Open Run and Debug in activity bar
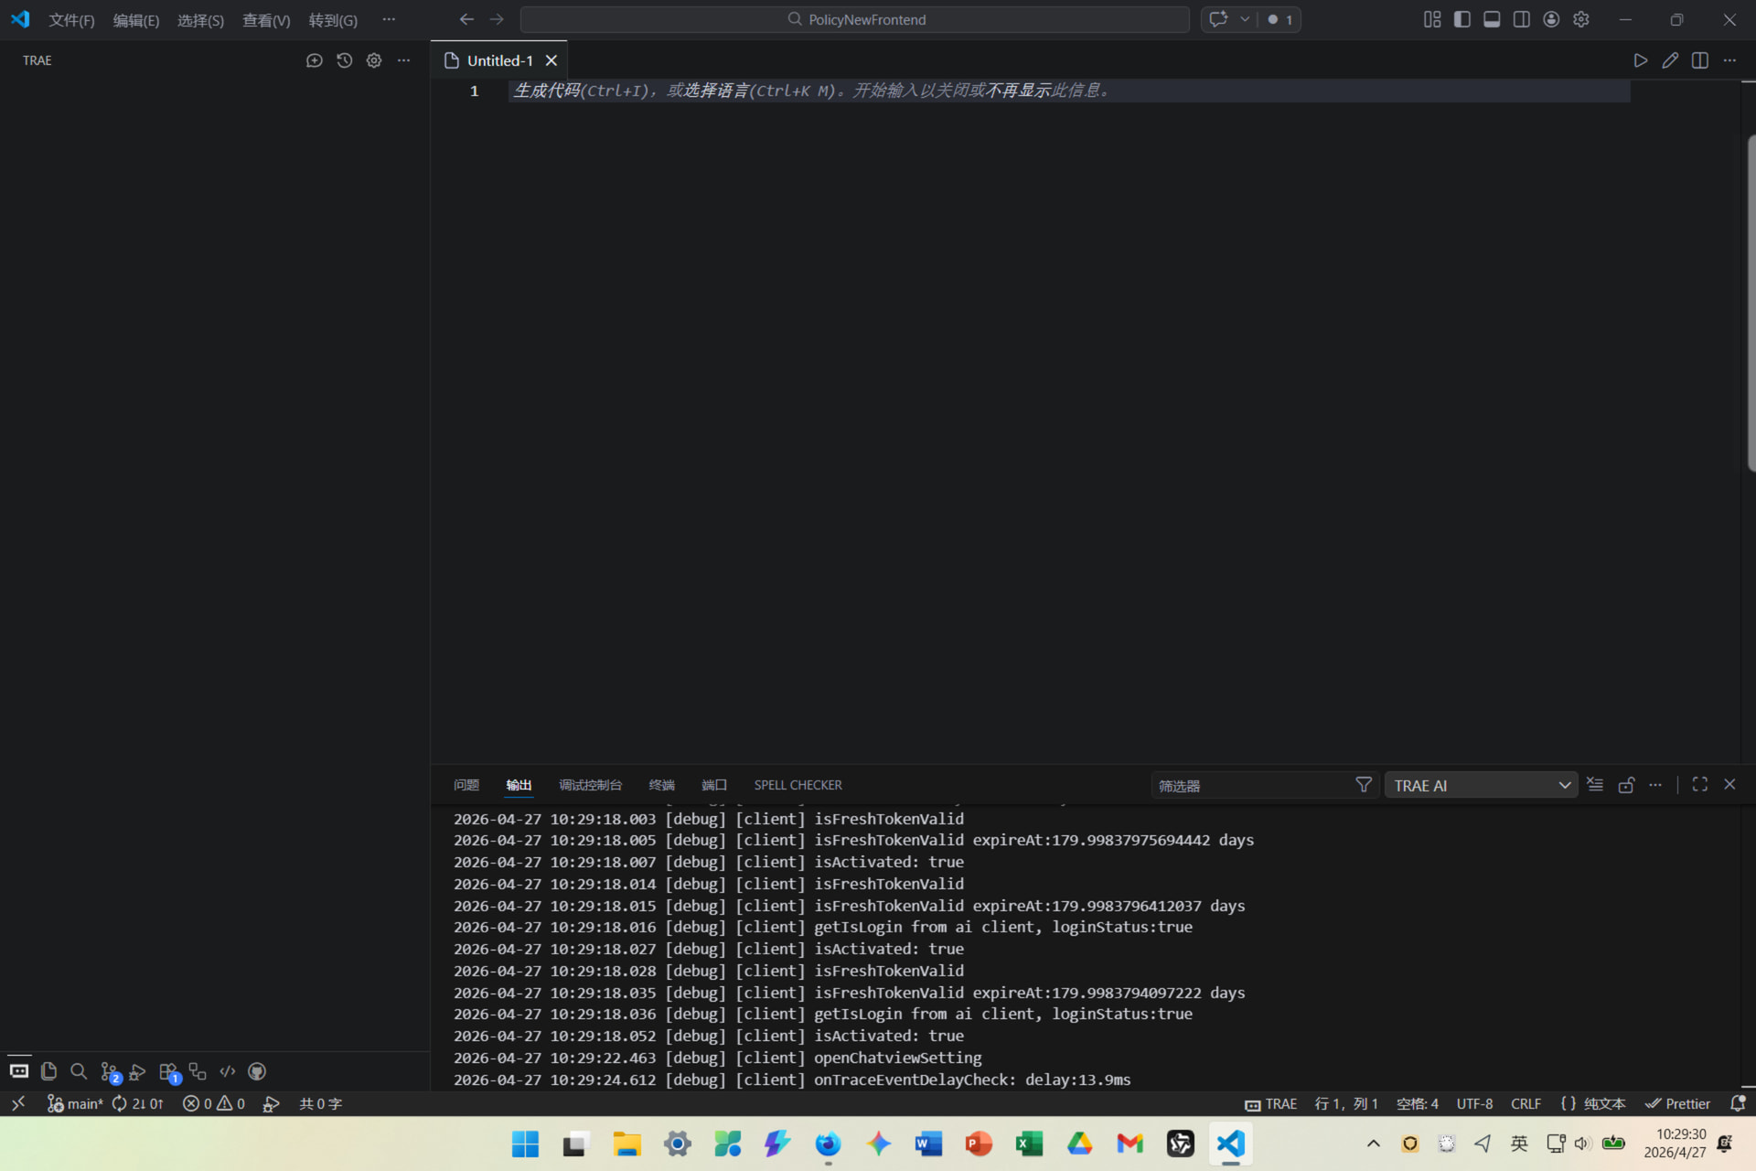Viewport: 1756px width, 1171px height. click(138, 1071)
